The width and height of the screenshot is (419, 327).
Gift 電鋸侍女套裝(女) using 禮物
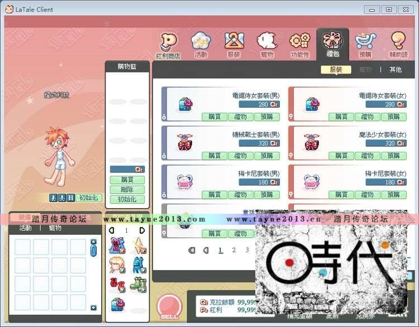click(368, 117)
